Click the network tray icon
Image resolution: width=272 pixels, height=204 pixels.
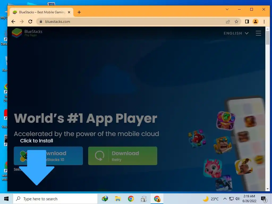tap(231, 199)
